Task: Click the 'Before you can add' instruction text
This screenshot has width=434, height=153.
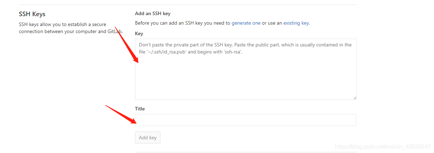Action: (x=222, y=23)
